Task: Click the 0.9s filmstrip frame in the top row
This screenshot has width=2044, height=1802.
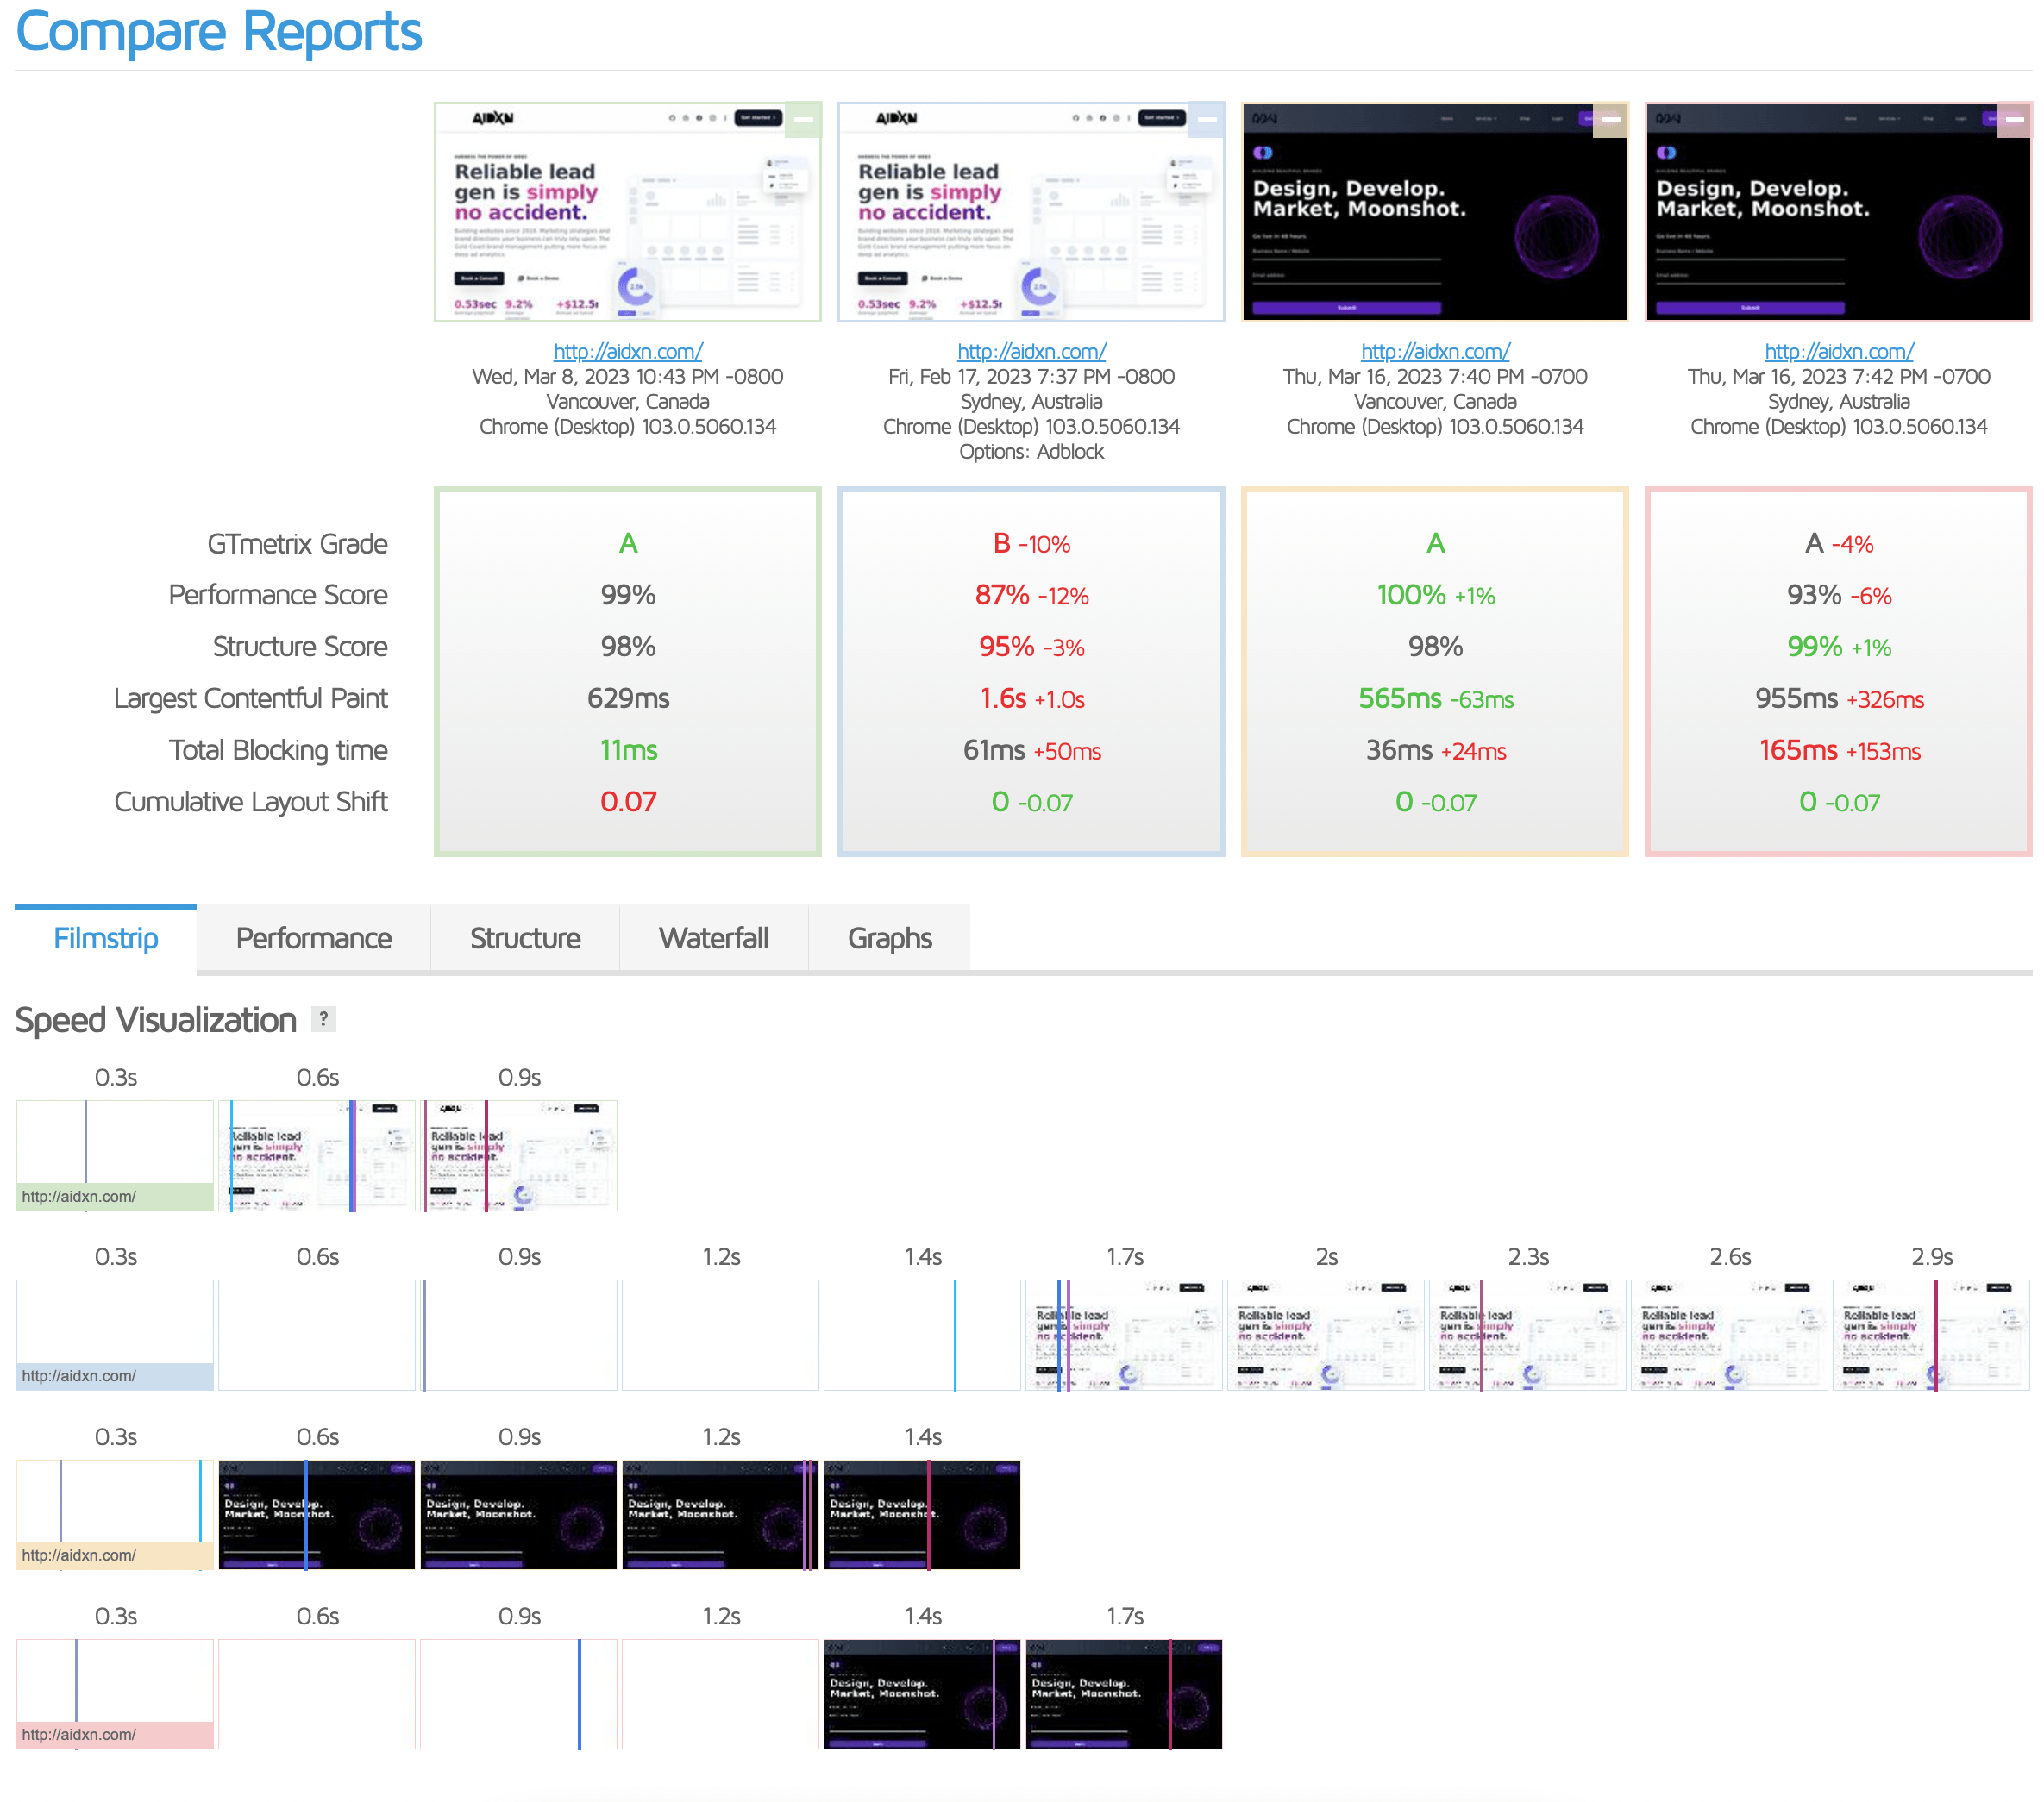Action: 518,1155
